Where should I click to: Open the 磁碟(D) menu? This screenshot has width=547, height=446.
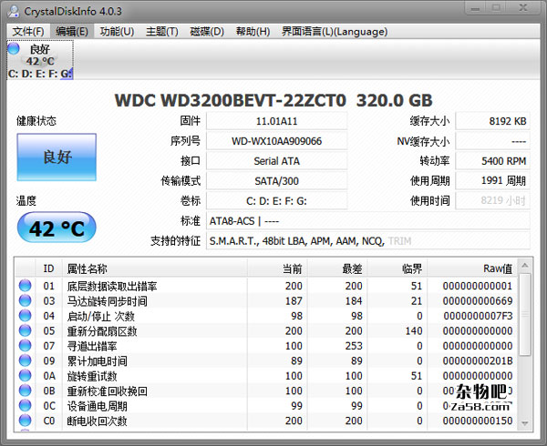coord(207,32)
